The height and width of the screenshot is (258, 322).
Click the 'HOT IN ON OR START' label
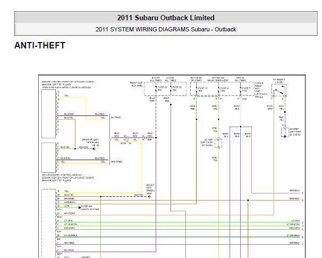pyautogui.click(x=196, y=79)
